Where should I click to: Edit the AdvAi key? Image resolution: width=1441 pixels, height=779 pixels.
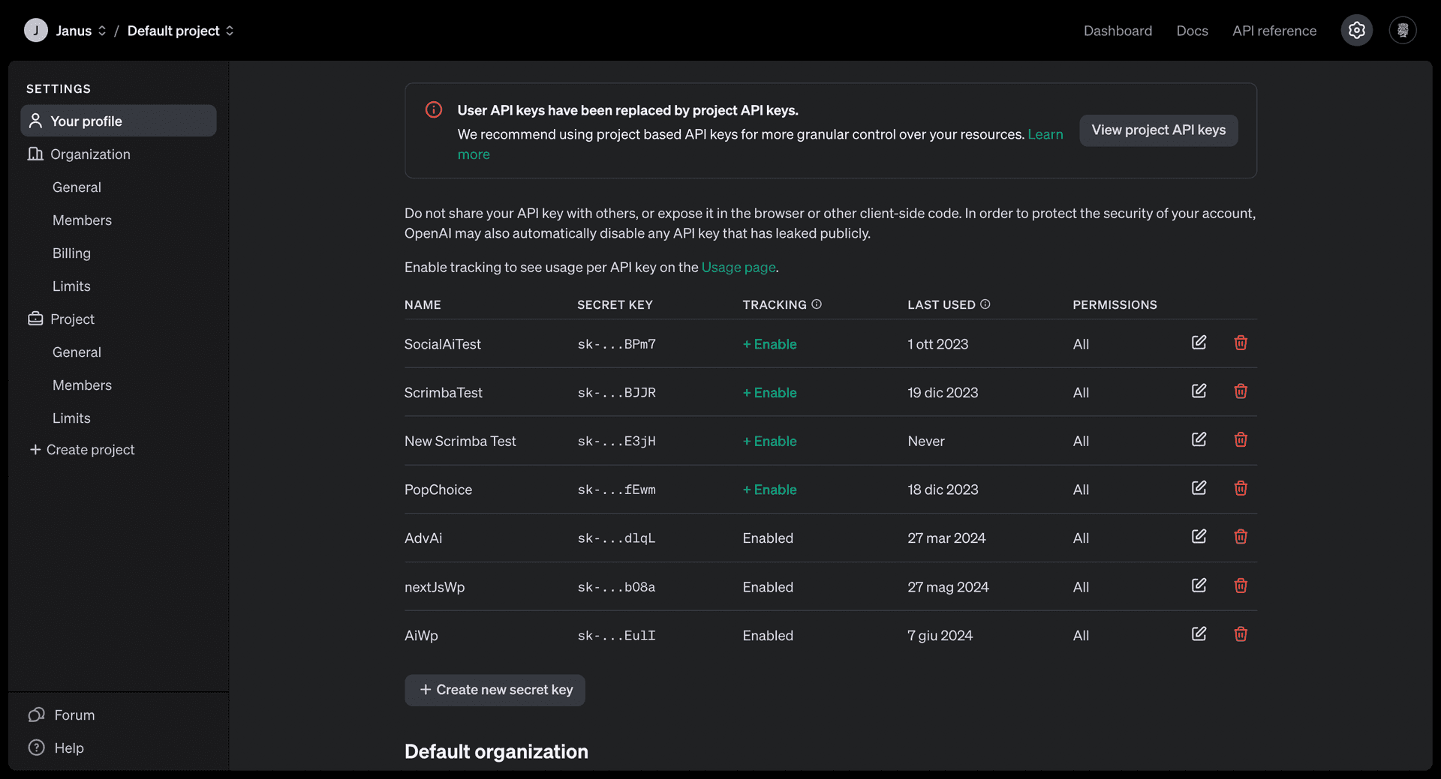coord(1199,537)
